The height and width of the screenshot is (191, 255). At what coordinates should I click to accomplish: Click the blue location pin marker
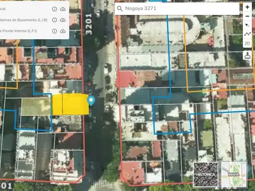[91, 101]
